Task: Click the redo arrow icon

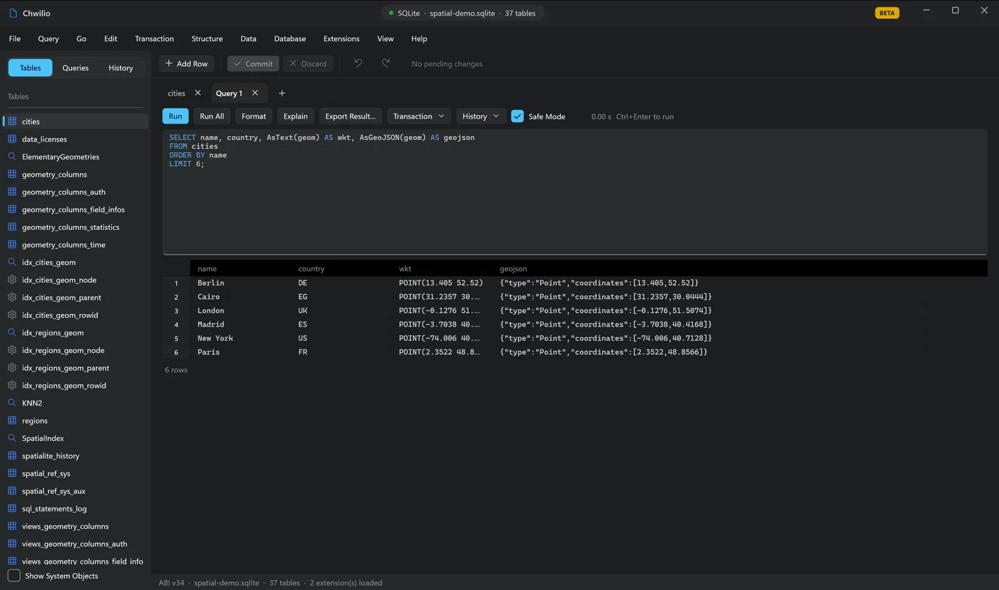Action: pos(386,63)
